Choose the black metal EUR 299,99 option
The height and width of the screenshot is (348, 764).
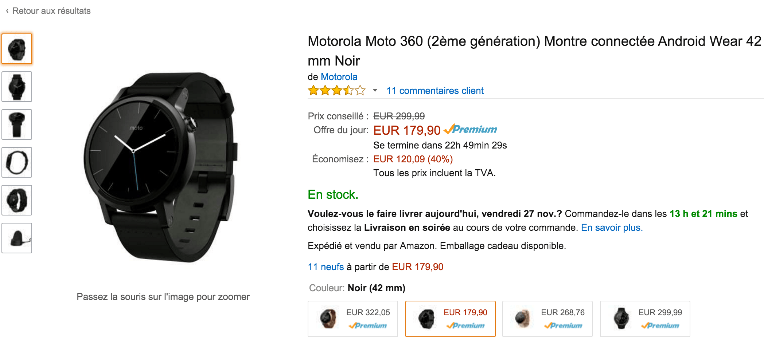click(x=645, y=319)
